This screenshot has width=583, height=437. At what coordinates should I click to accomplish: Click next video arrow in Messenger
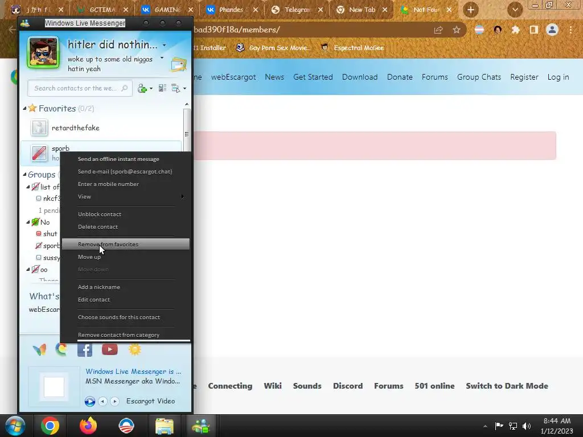[114, 401]
